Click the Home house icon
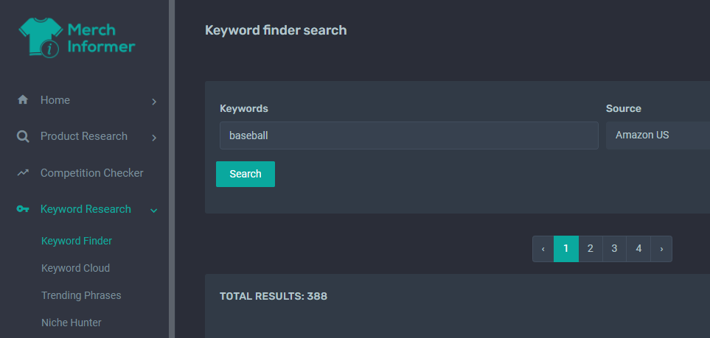This screenshot has height=338, width=710. coord(23,100)
